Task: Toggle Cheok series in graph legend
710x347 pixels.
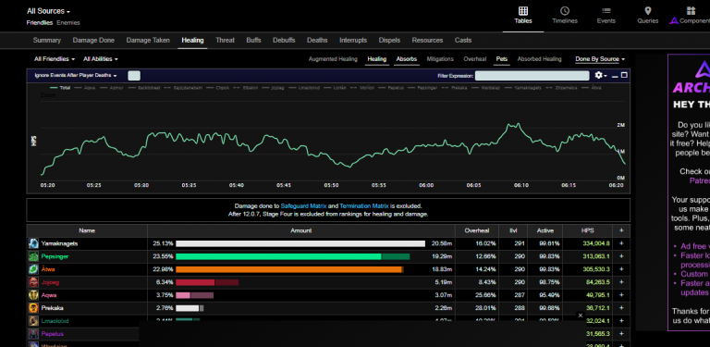Action: coord(217,88)
